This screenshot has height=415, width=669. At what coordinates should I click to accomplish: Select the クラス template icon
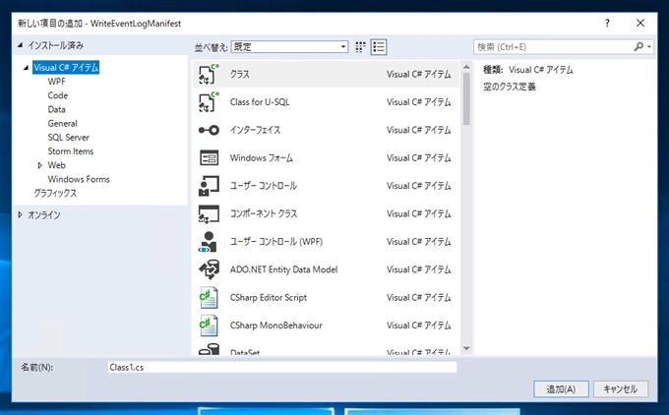click(209, 74)
